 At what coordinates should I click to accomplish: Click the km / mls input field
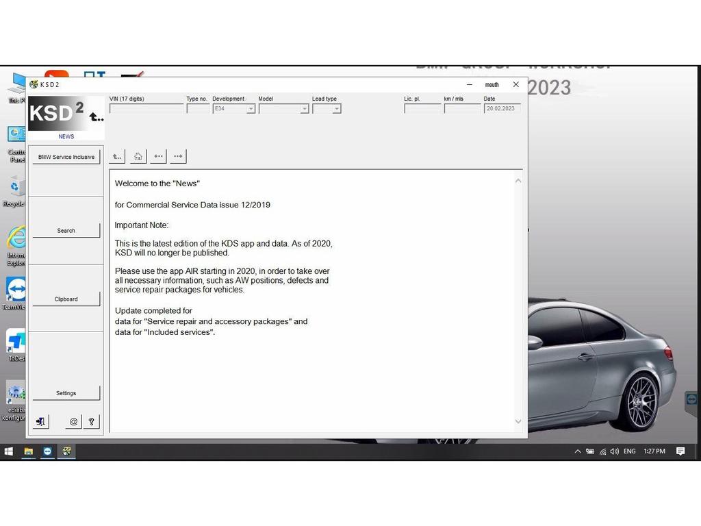point(462,109)
